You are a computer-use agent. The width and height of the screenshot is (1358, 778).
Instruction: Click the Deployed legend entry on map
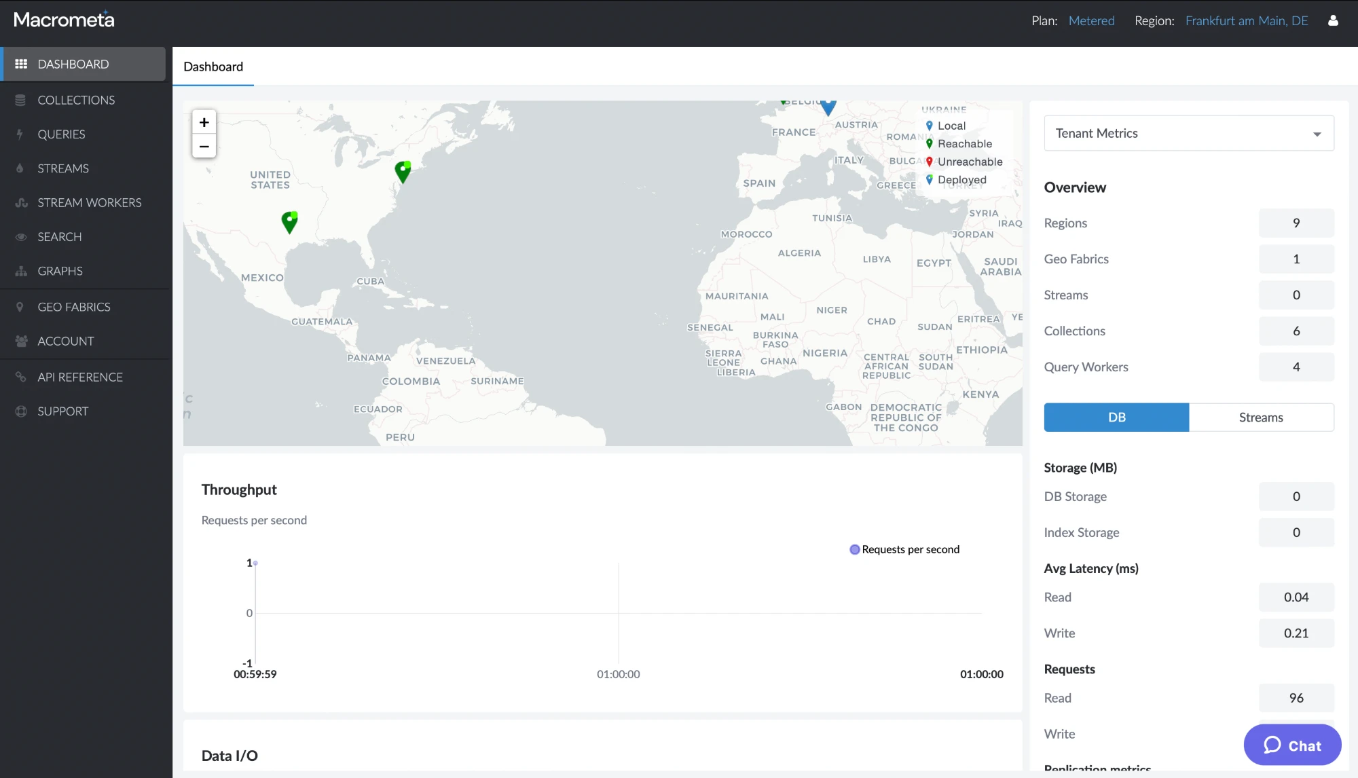(956, 180)
